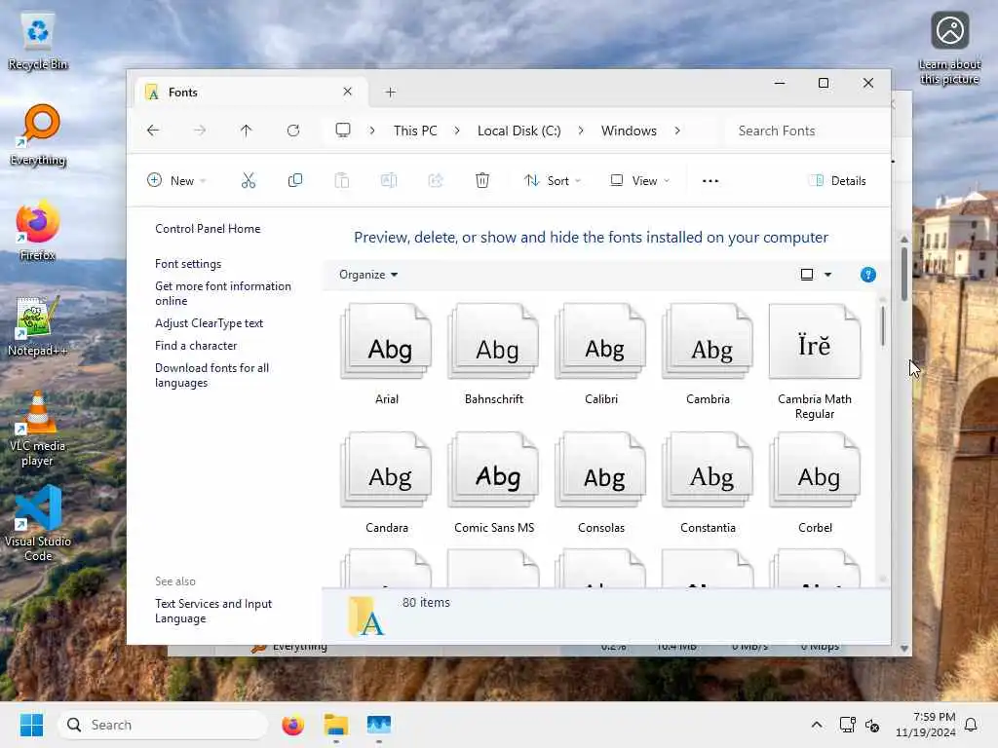
Task: Expand chevron after This PC breadcrumb
Action: pos(457,131)
